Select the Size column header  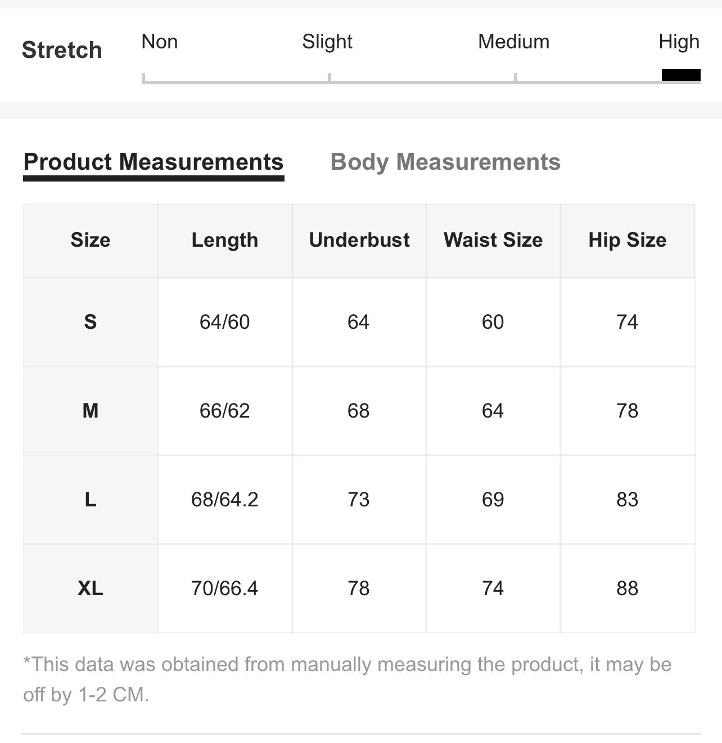pos(91,241)
